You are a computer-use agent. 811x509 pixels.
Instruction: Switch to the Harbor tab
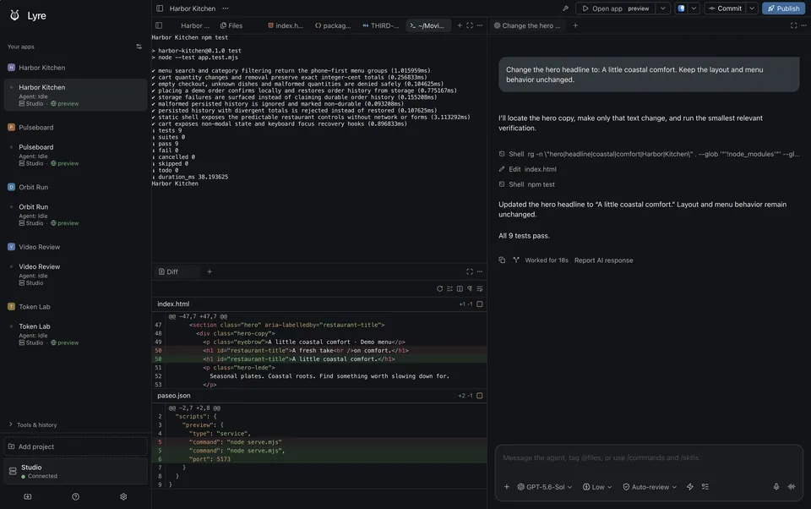pyautogui.click(x=194, y=25)
